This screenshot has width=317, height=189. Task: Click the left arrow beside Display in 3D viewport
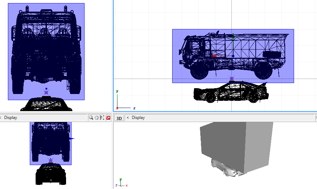[128, 118]
